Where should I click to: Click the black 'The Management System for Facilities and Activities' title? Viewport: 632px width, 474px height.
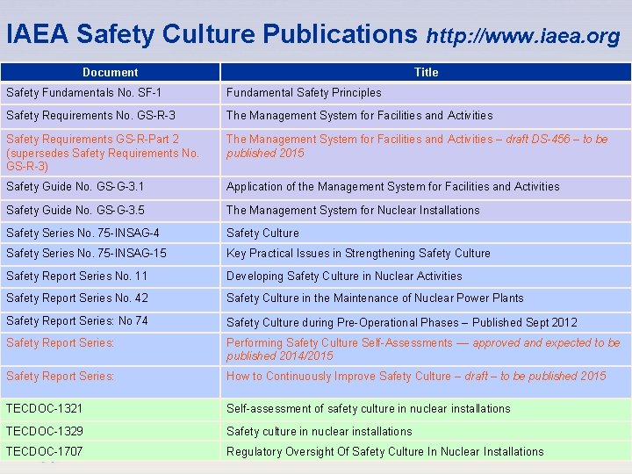[x=359, y=116]
